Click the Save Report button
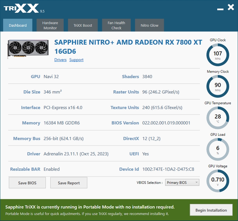This screenshot has height=221, width=238. [69, 183]
